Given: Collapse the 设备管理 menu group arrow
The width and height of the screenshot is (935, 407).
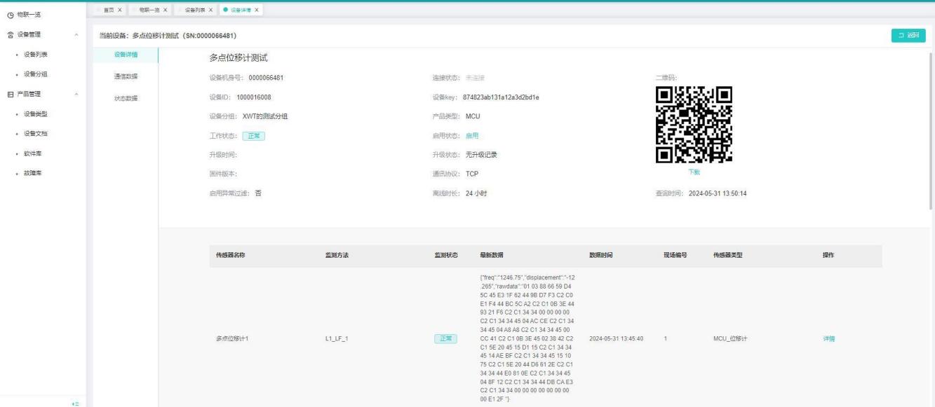Looking at the screenshot, I should (x=76, y=34).
